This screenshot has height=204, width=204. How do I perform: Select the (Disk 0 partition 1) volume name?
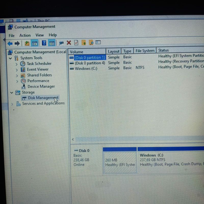click(90, 58)
